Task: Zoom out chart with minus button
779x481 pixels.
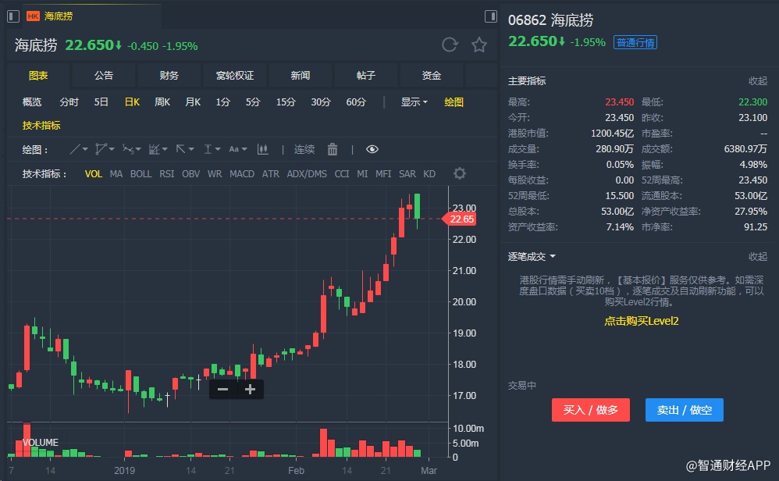Action: pyautogui.click(x=222, y=389)
